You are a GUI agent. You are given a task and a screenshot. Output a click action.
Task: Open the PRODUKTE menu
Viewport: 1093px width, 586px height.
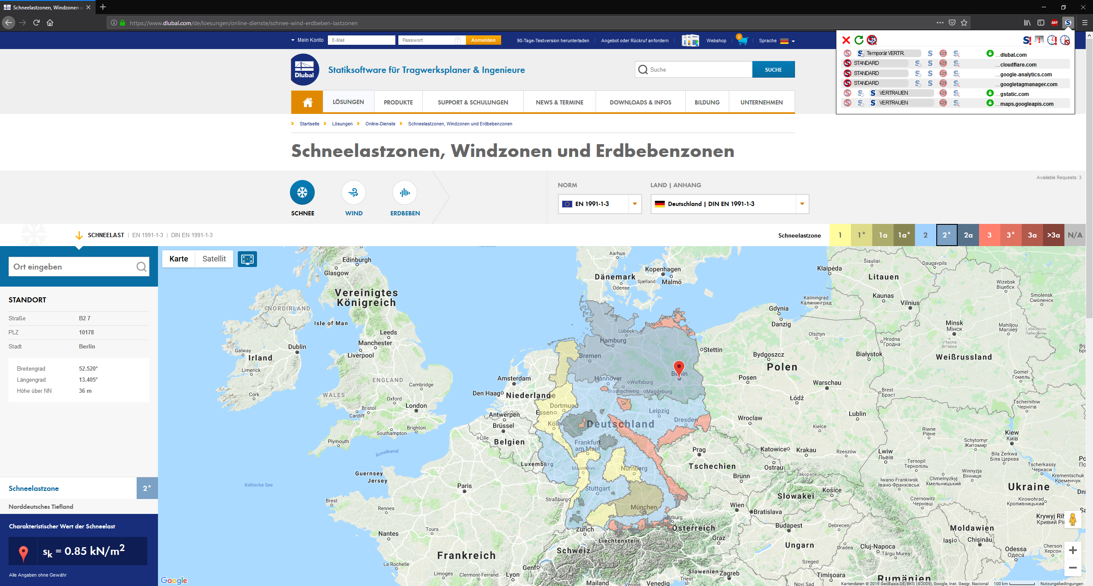tap(398, 102)
